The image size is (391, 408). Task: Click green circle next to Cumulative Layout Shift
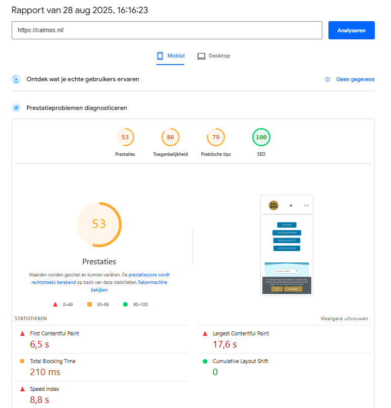coord(205,362)
